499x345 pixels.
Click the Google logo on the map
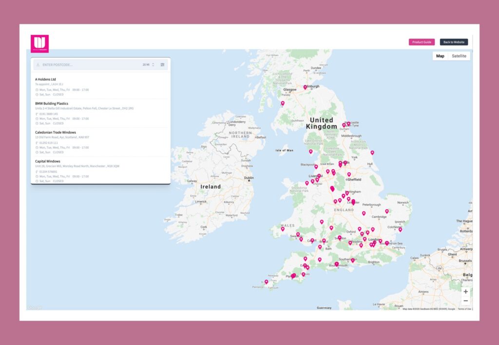pos(35,308)
